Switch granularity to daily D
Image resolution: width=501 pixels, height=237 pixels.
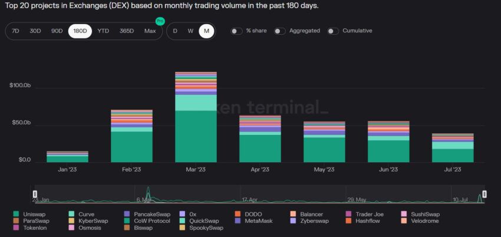tap(175, 31)
